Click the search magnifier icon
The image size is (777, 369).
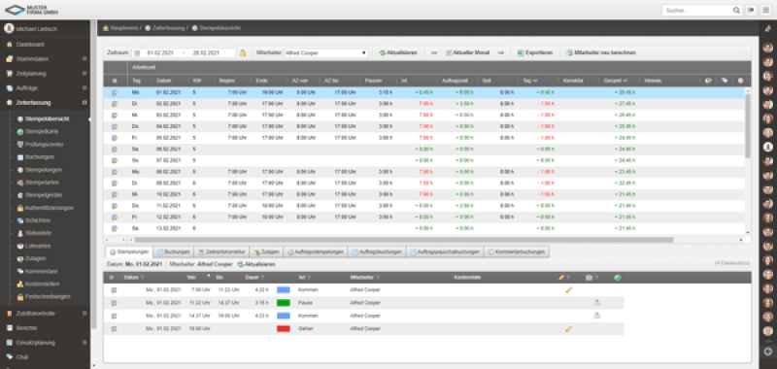pyautogui.click(x=736, y=10)
